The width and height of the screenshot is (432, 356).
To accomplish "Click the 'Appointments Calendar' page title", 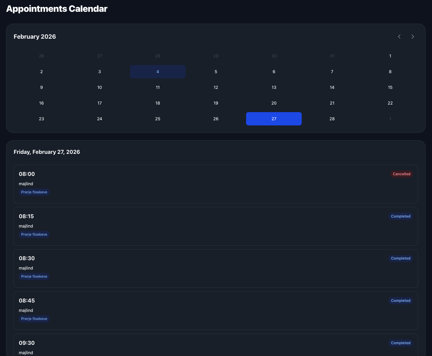I will pyautogui.click(x=57, y=9).
